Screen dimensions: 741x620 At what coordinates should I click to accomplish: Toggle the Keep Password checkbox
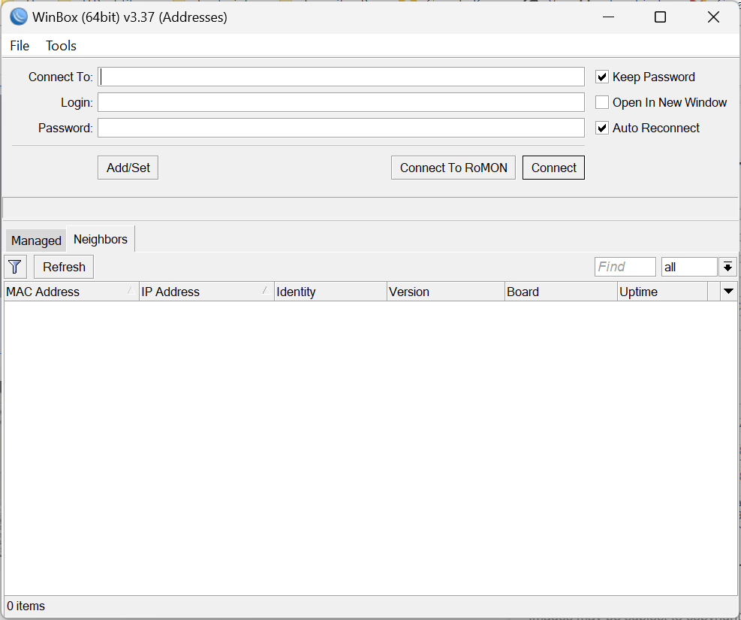601,77
